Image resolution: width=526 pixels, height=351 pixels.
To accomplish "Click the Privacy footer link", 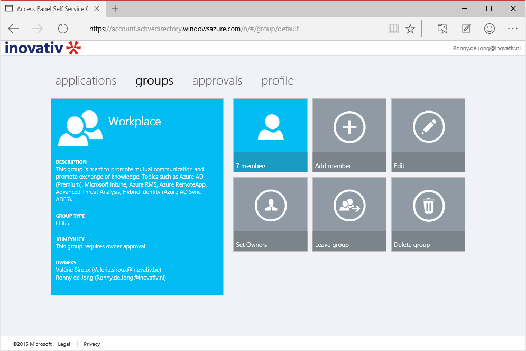I will tap(91, 344).
